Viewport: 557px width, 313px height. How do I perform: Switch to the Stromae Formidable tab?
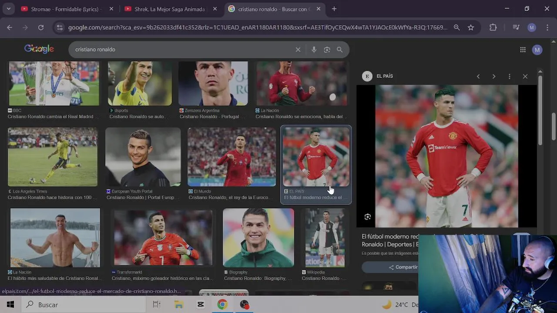[67, 9]
